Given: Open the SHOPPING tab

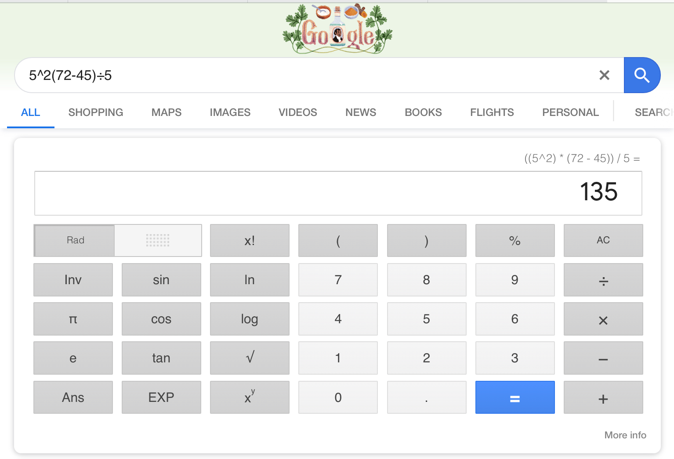Looking at the screenshot, I should point(96,112).
